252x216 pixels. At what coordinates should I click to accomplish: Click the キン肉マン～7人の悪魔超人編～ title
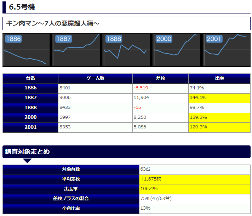coord(53,23)
